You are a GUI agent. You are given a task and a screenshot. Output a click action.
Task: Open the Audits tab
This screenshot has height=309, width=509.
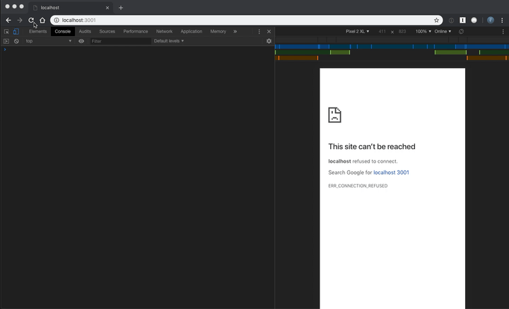85,32
